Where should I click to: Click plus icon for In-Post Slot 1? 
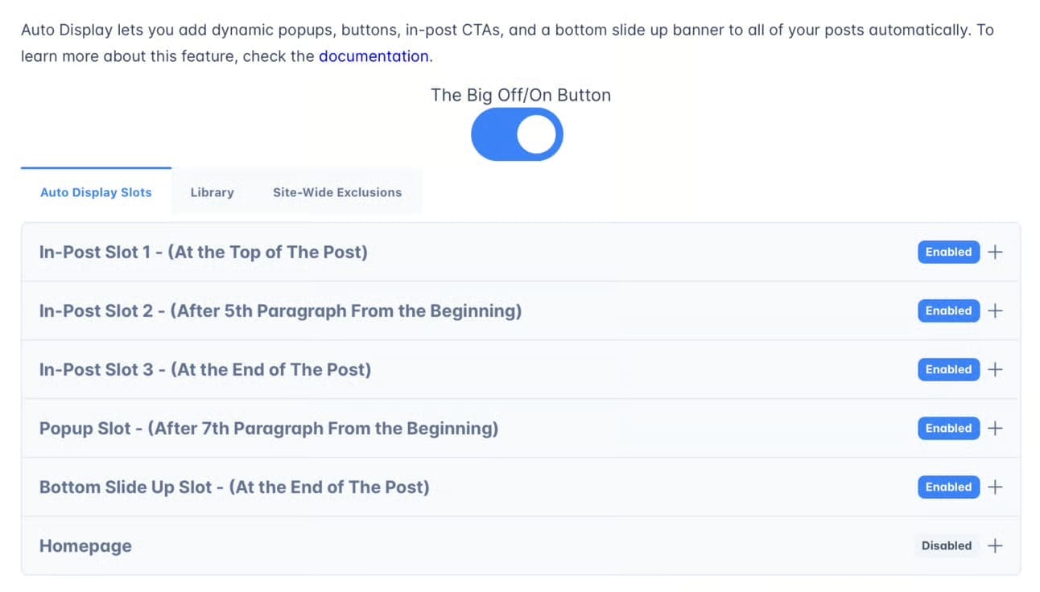(x=995, y=252)
